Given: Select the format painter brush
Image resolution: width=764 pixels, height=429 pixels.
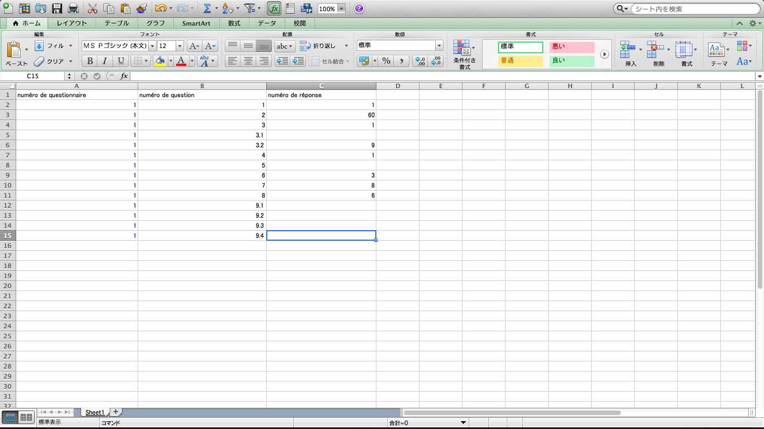Looking at the screenshot, I should (x=142, y=8).
